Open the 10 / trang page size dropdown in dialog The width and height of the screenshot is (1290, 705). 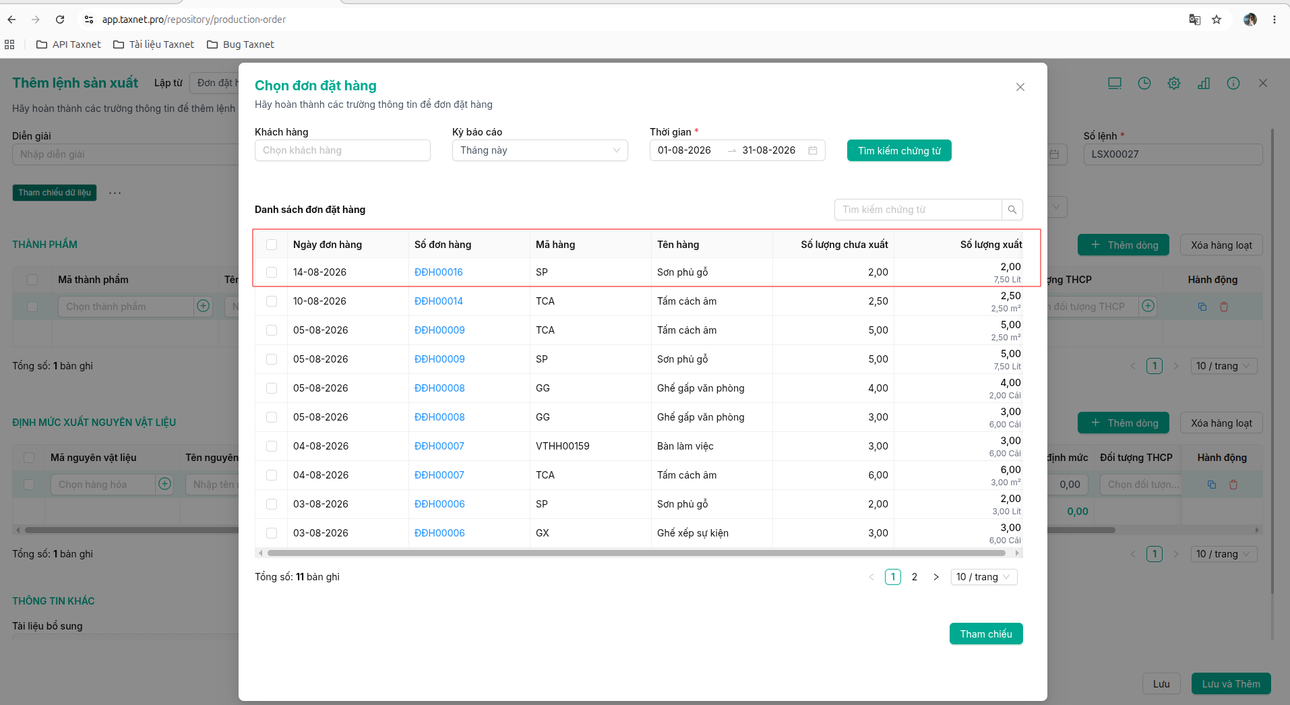pos(984,577)
